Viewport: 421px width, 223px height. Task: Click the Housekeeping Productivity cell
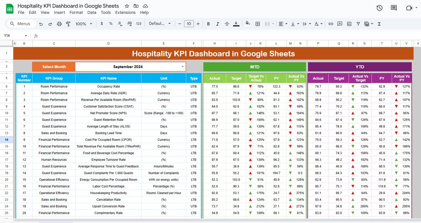coord(109,193)
